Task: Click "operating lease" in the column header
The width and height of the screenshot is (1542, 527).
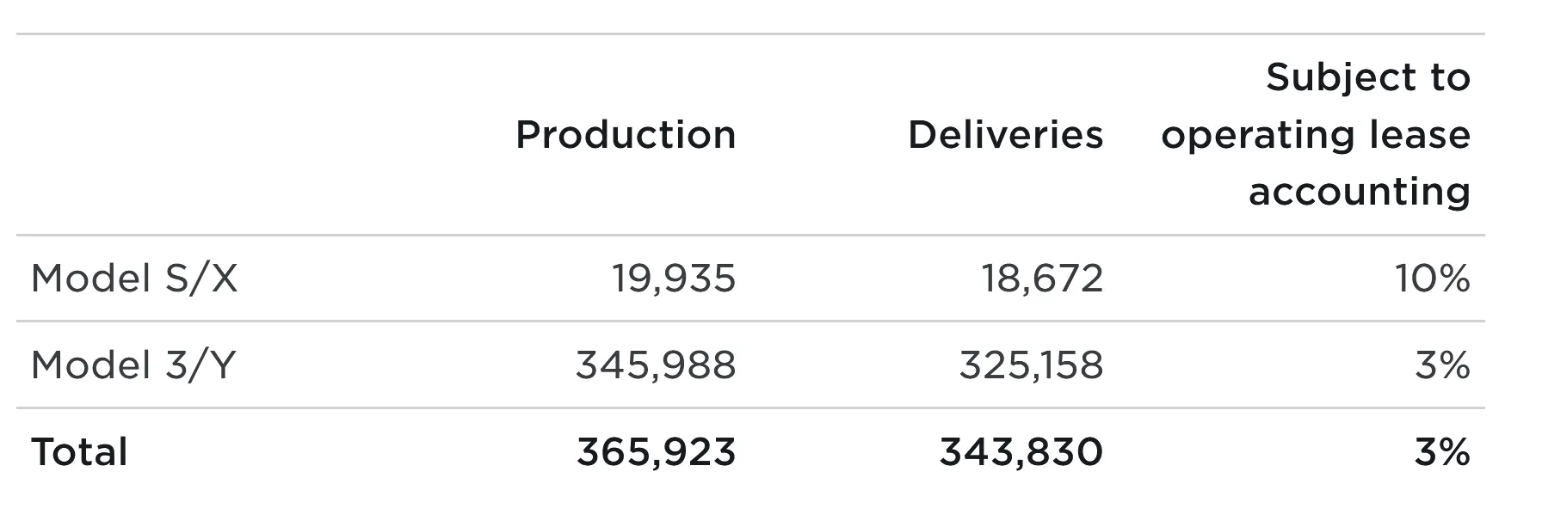Action: tap(1315, 135)
